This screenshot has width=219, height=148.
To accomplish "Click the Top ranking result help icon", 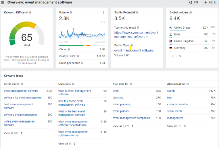I will (x=138, y=28).
